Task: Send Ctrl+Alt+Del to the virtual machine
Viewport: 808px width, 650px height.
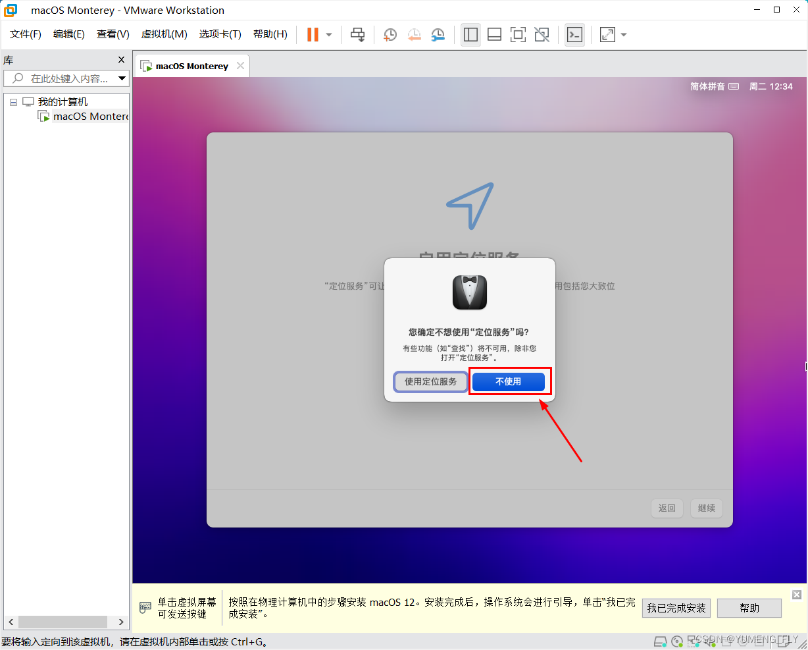Action: point(357,34)
